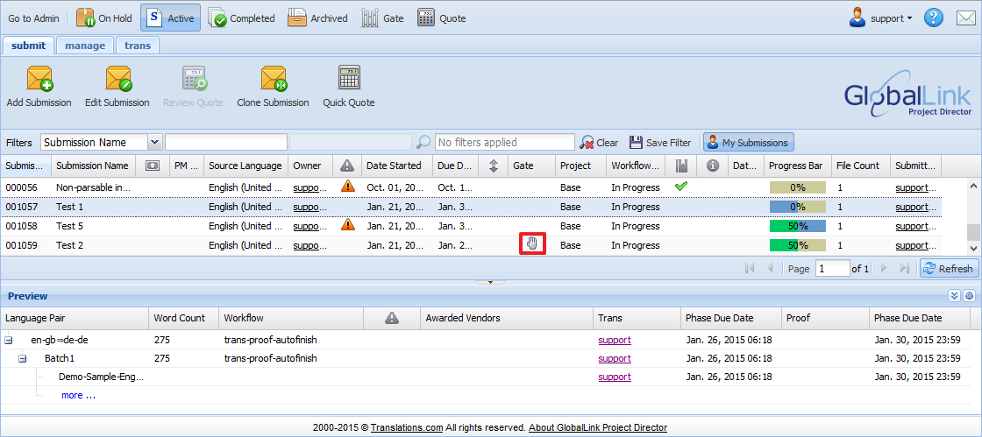Click warning icon on Non-parsable row
This screenshot has height=437, width=982.
pos(347,187)
